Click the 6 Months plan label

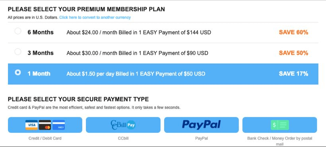[41, 32]
